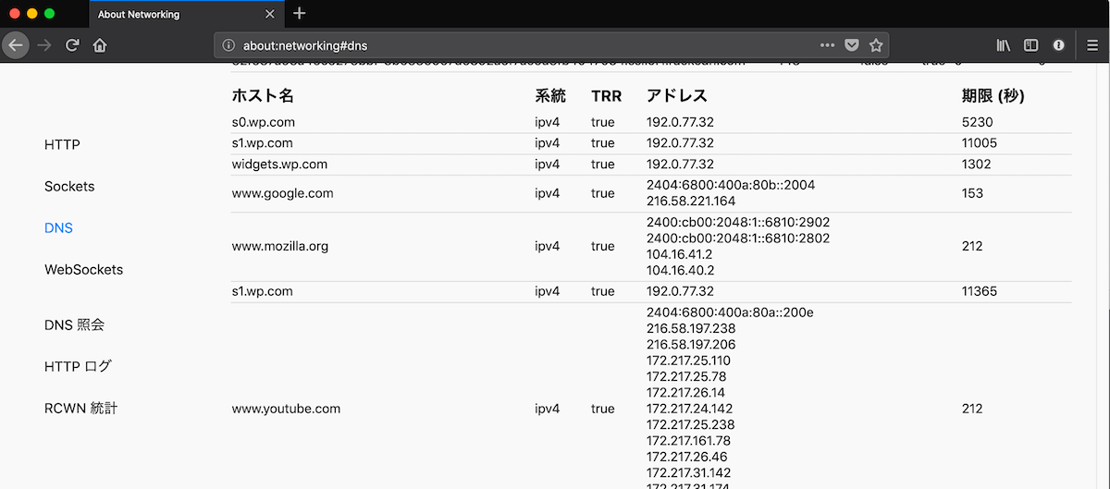Screen dimensions: 1110x489
Task: Click the 期限 (秒) column header
Action: (x=993, y=96)
